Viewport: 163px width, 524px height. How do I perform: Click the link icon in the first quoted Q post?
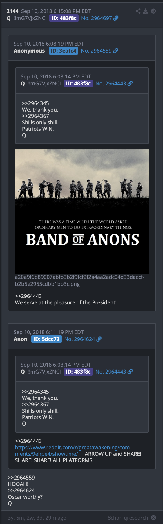click(130, 83)
